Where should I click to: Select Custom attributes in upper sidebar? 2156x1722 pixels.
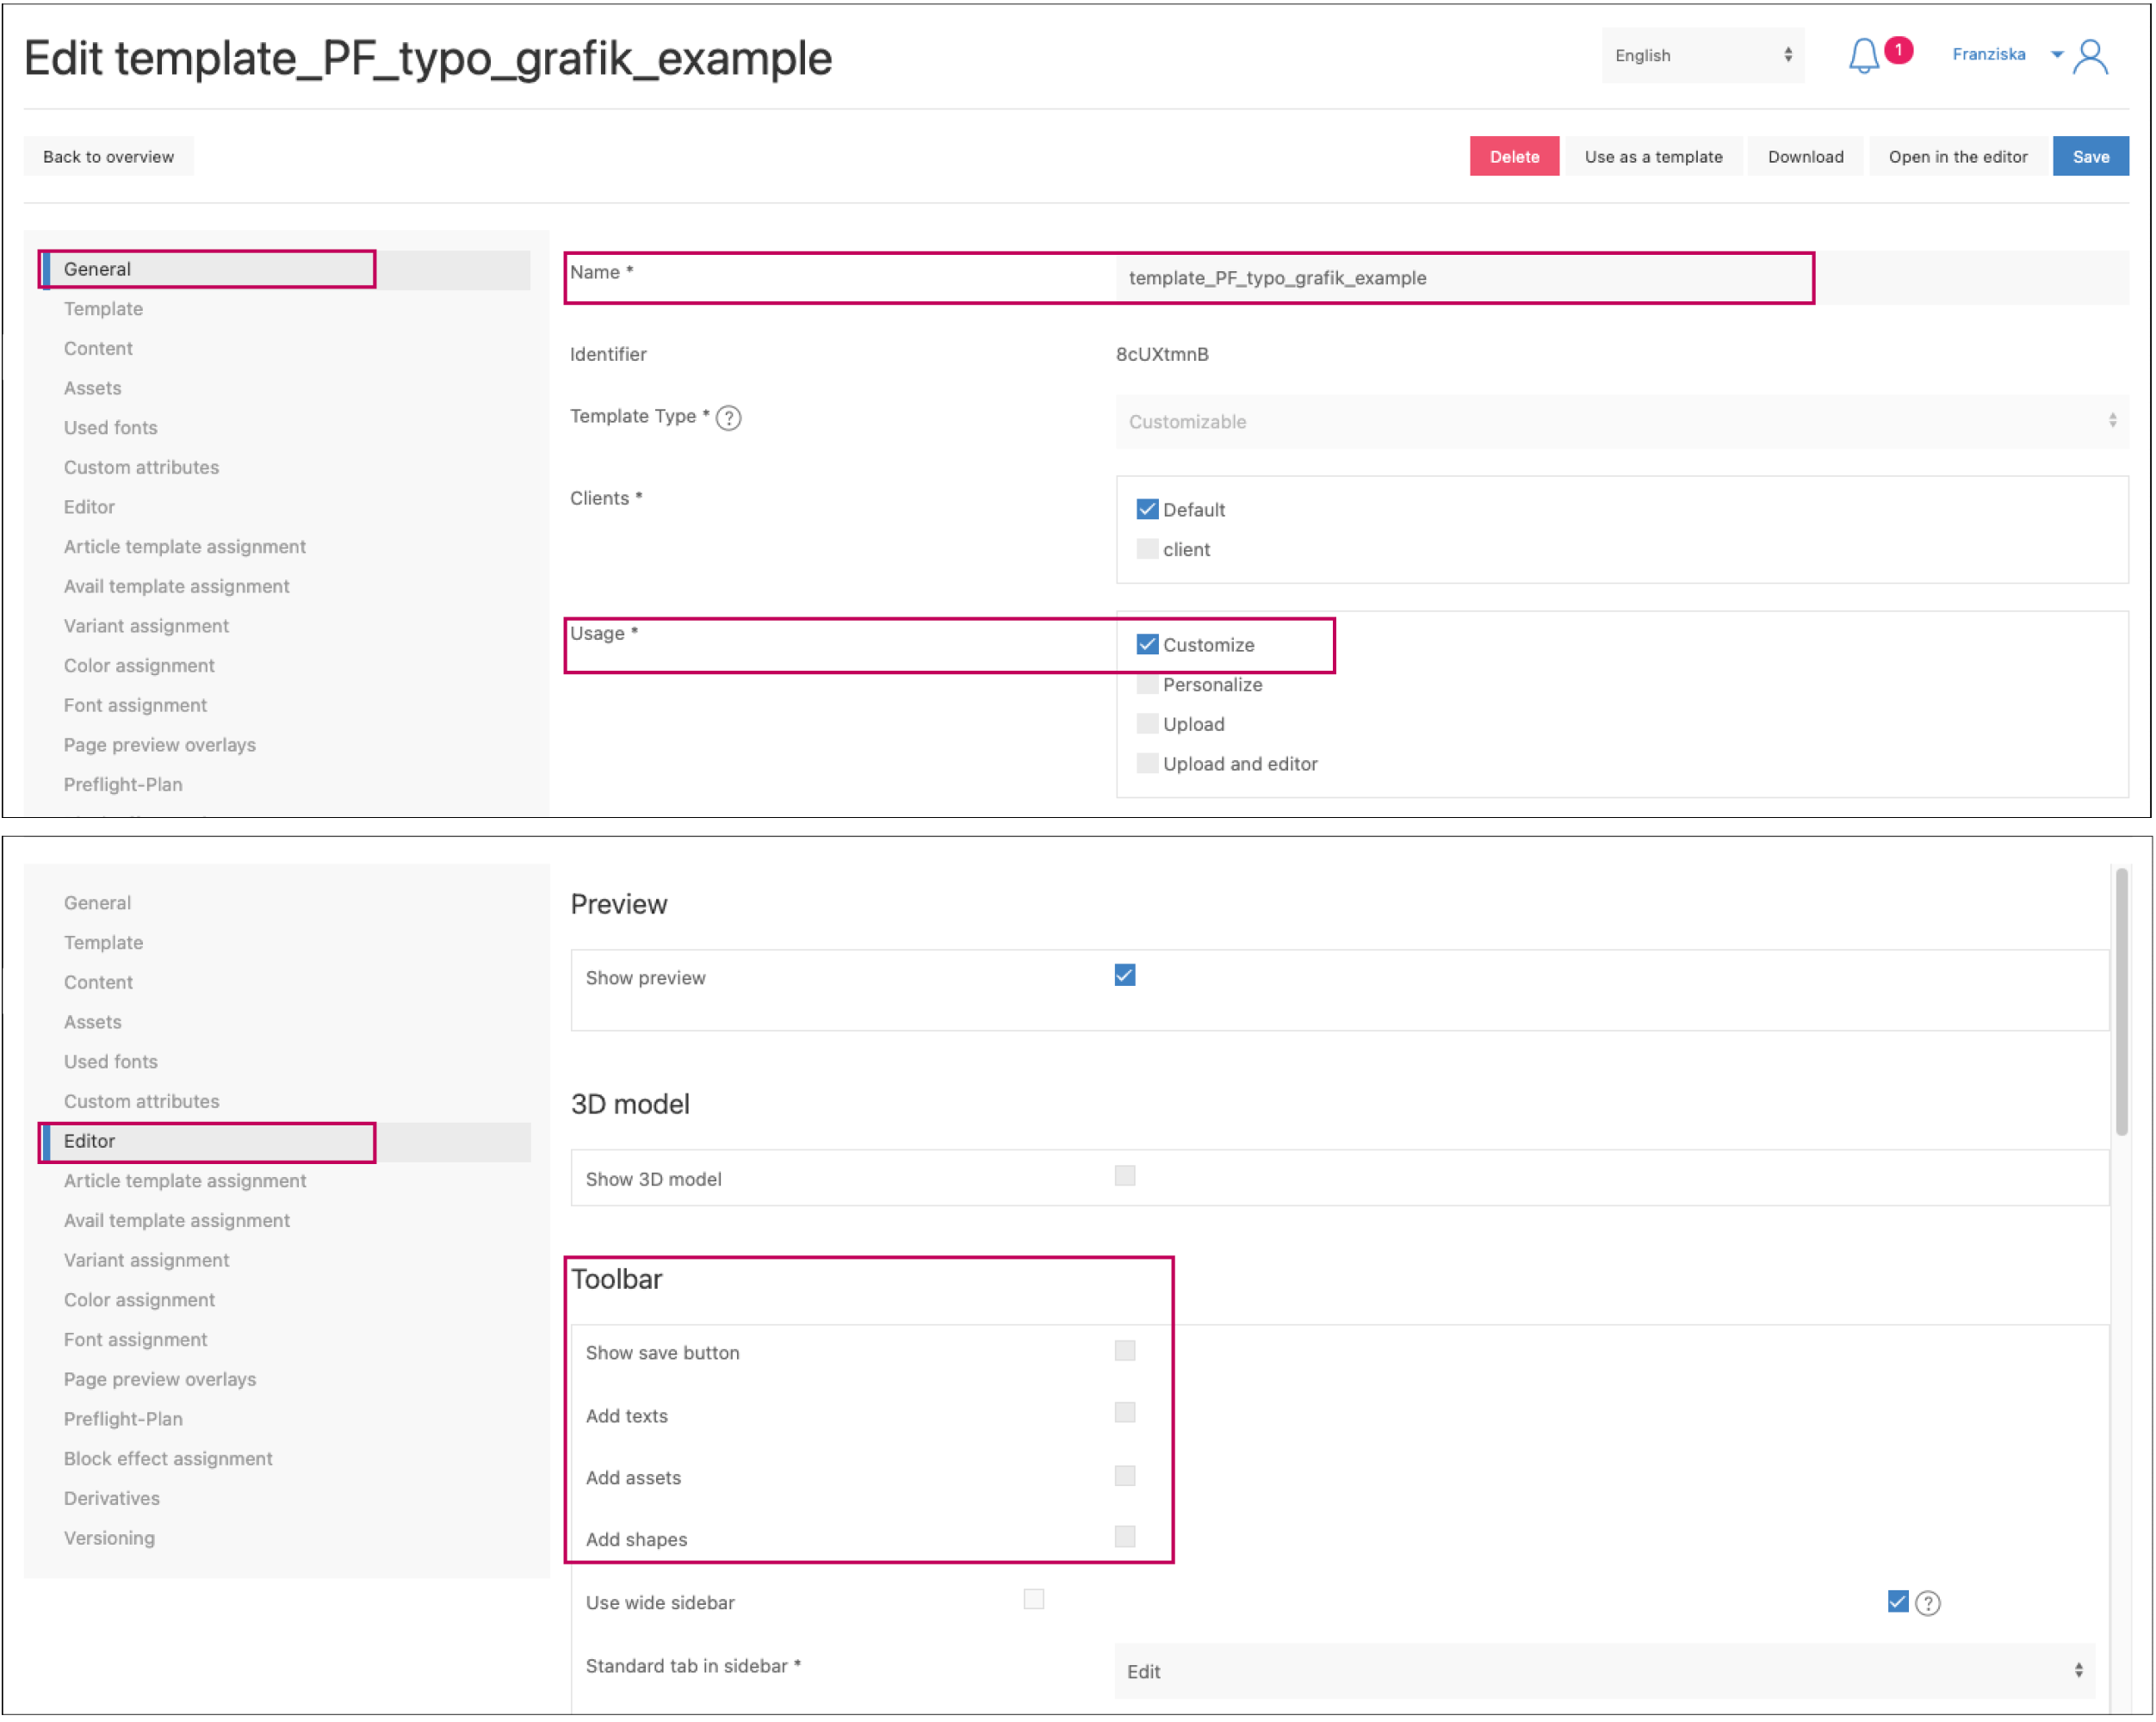pos(141,467)
